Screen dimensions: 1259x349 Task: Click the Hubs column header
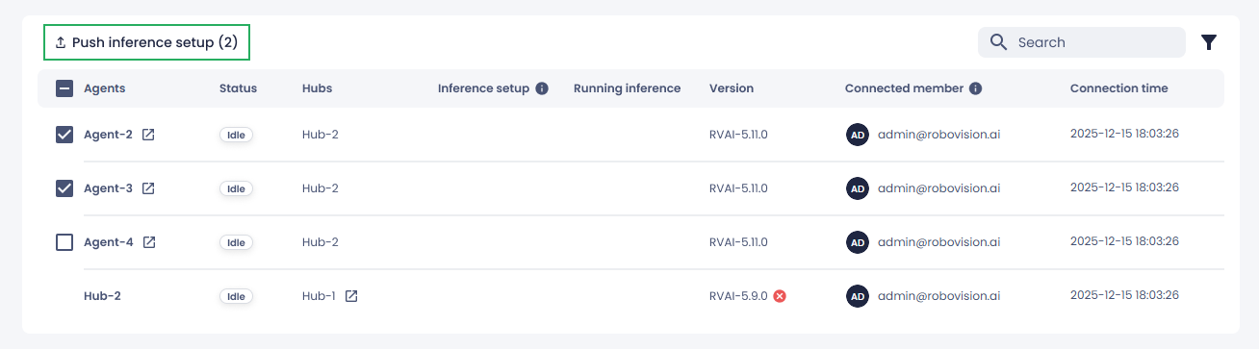(x=317, y=88)
